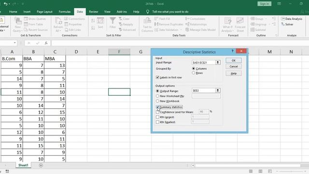Open the Group dropdown in Outline
309x174 pixels.
point(266,19)
